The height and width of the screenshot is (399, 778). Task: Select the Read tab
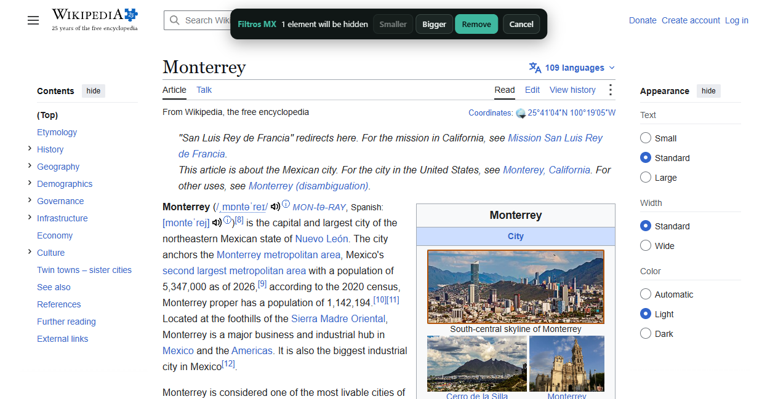505,90
